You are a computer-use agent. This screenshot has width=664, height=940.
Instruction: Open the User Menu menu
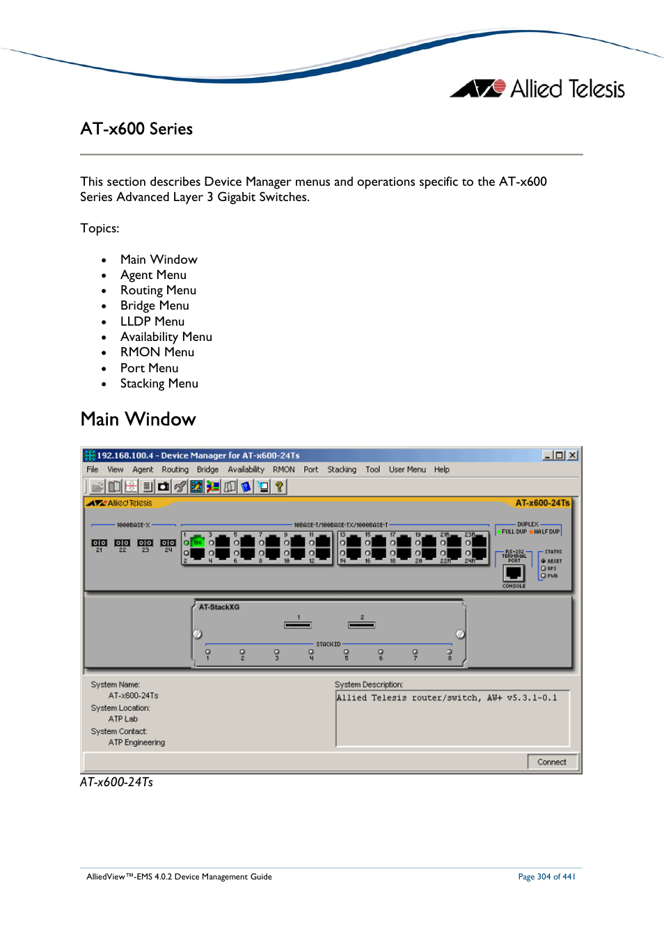tap(407, 470)
